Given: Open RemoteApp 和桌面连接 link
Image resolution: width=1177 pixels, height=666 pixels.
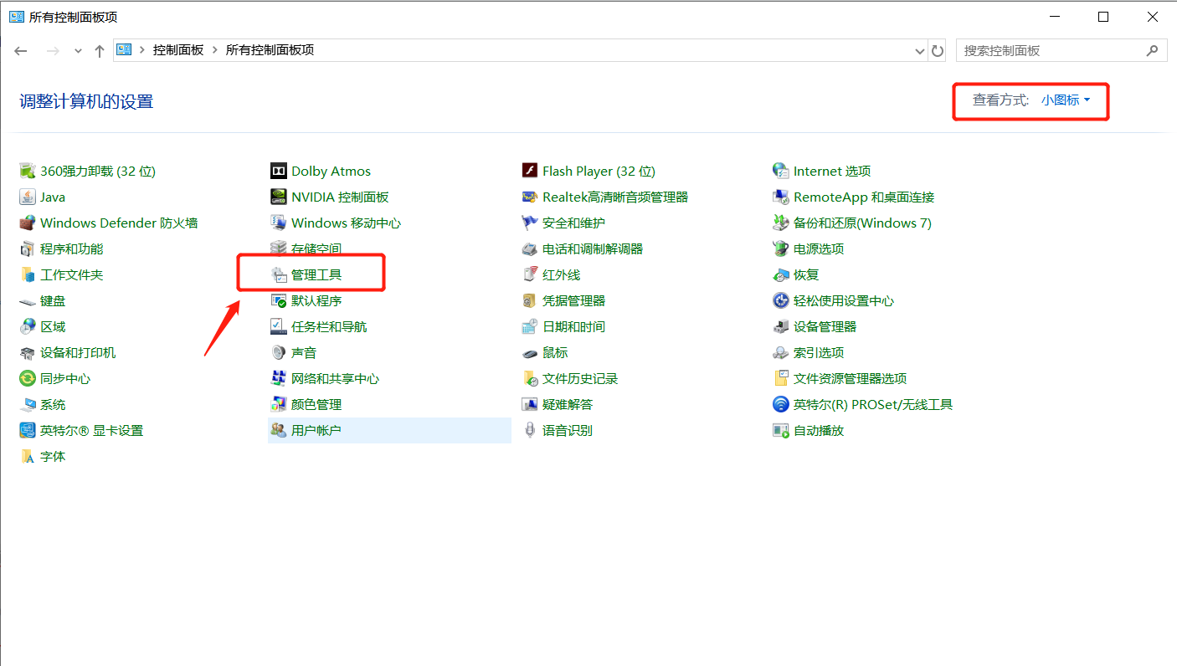Looking at the screenshot, I should (x=864, y=197).
